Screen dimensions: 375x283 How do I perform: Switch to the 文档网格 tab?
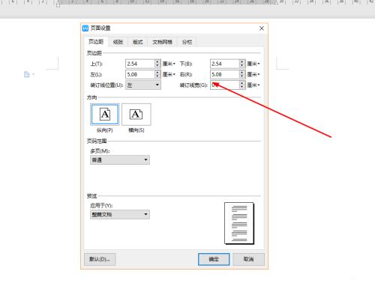[163, 42]
